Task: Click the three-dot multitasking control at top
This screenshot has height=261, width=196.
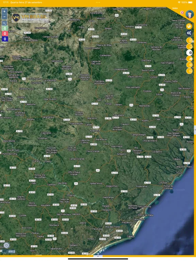Action: coord(98,2)
